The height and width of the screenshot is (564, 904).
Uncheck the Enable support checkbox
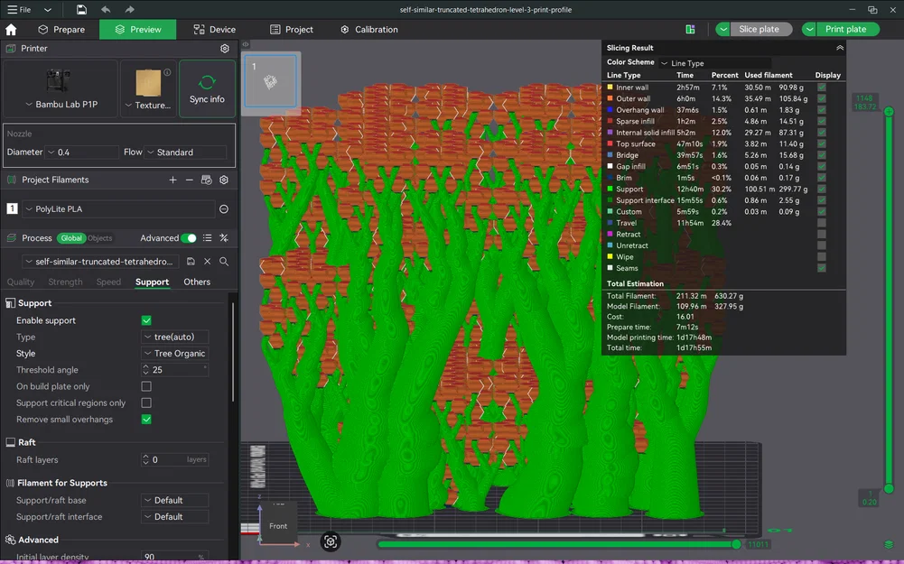(x=146, y=320)
